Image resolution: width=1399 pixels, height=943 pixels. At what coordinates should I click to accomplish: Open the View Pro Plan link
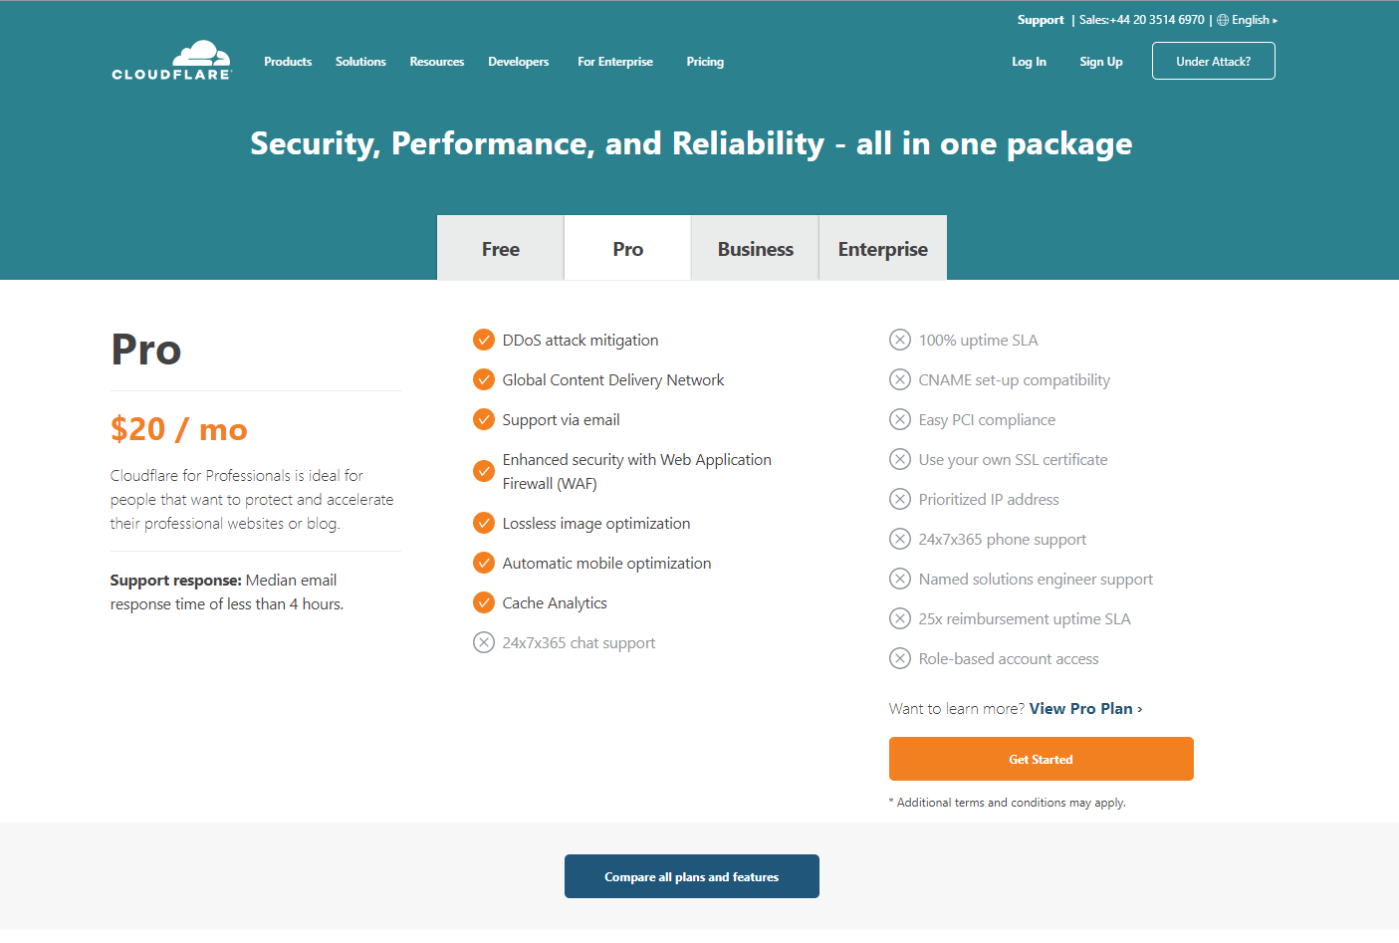point(1081,708)
